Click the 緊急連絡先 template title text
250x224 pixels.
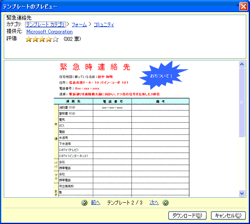tap(19, 17)
